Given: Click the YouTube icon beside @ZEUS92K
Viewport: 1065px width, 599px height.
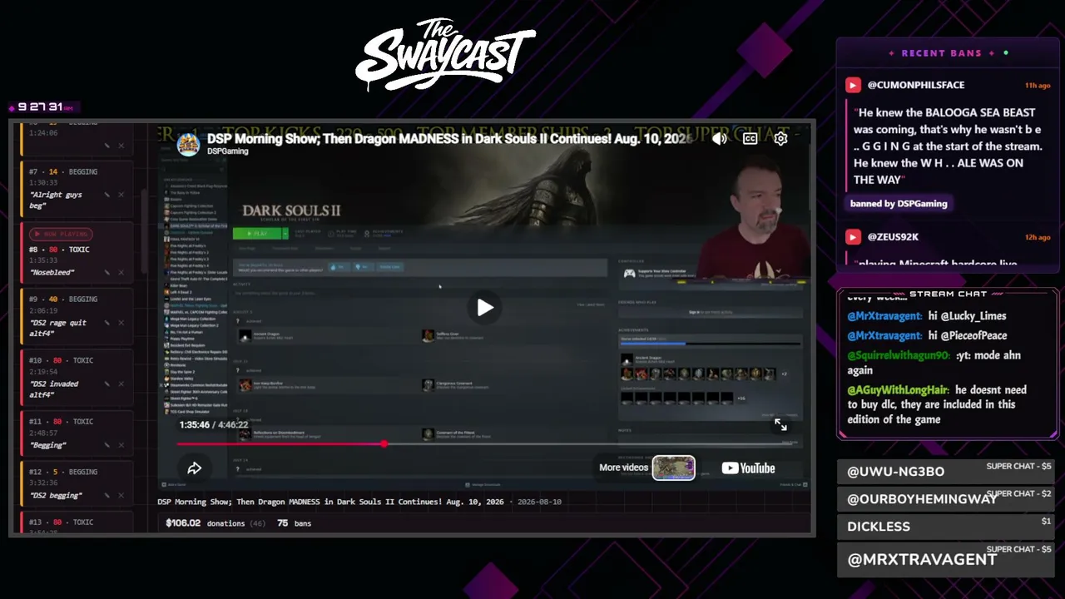Looking at the screenshot, I should 853,237.
